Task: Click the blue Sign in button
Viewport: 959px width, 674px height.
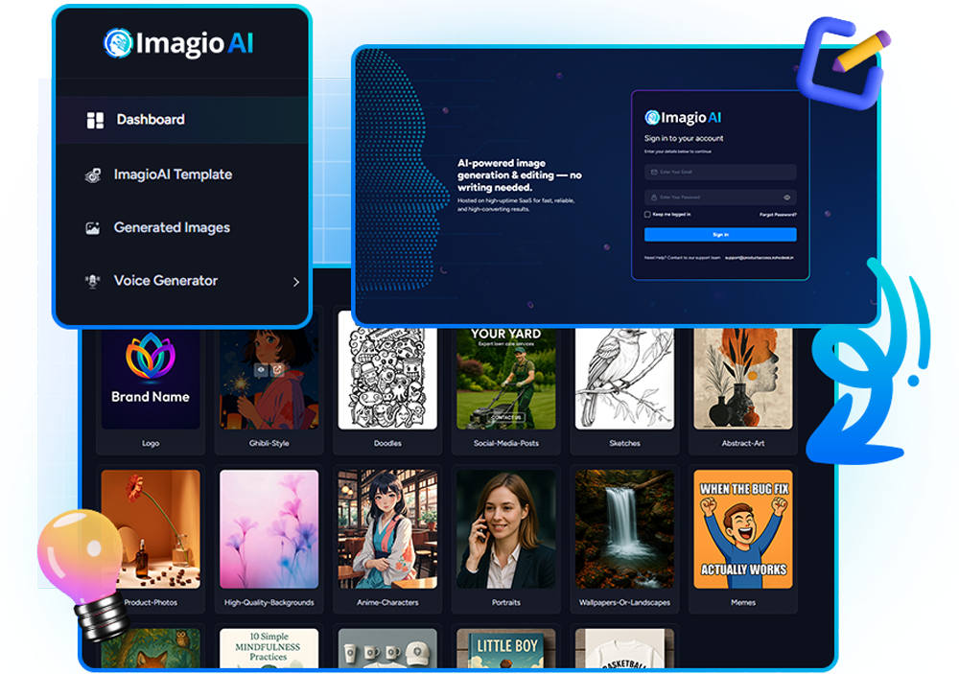Action: tap(720, 234)
